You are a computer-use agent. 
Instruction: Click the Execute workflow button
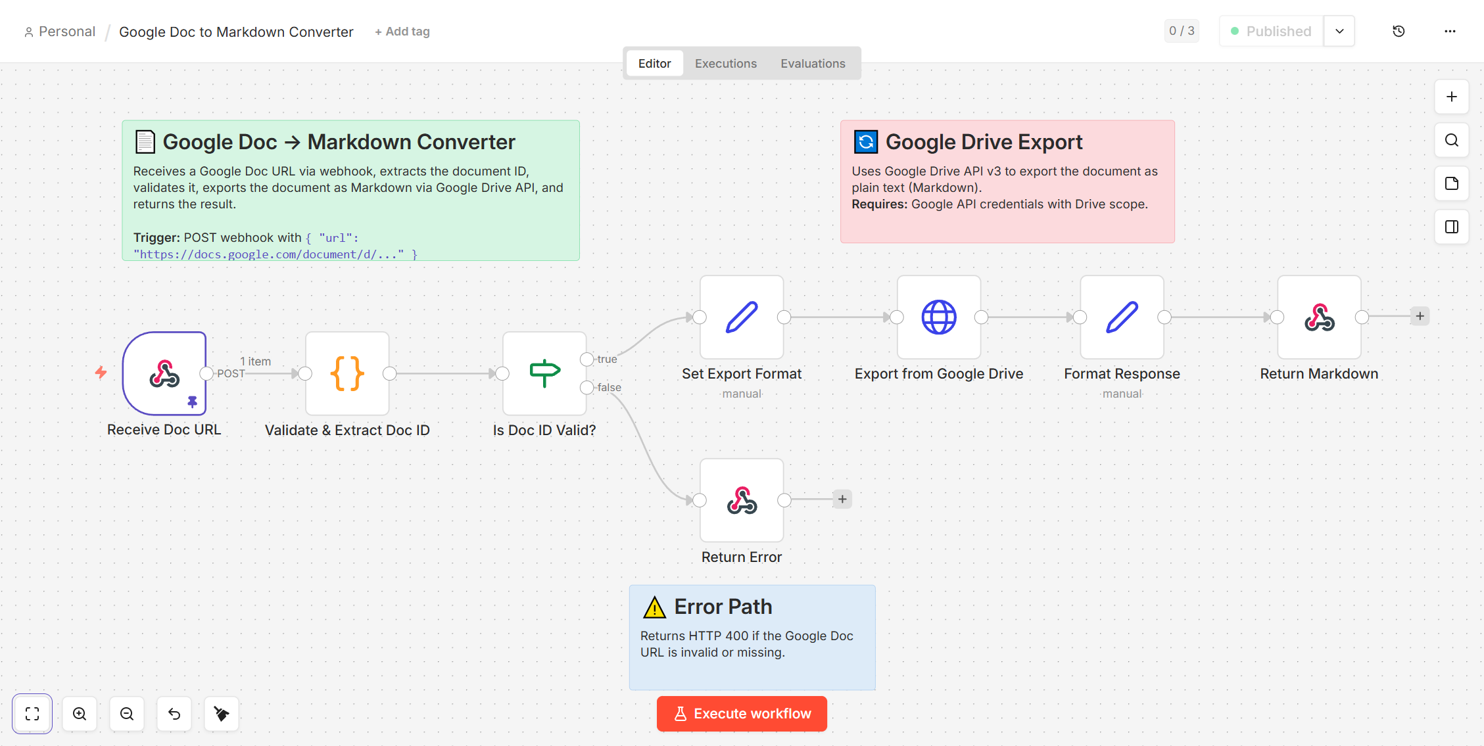pos(742,714)
